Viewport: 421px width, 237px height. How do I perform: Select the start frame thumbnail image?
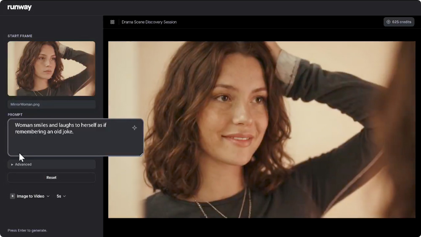coord(51,69)
